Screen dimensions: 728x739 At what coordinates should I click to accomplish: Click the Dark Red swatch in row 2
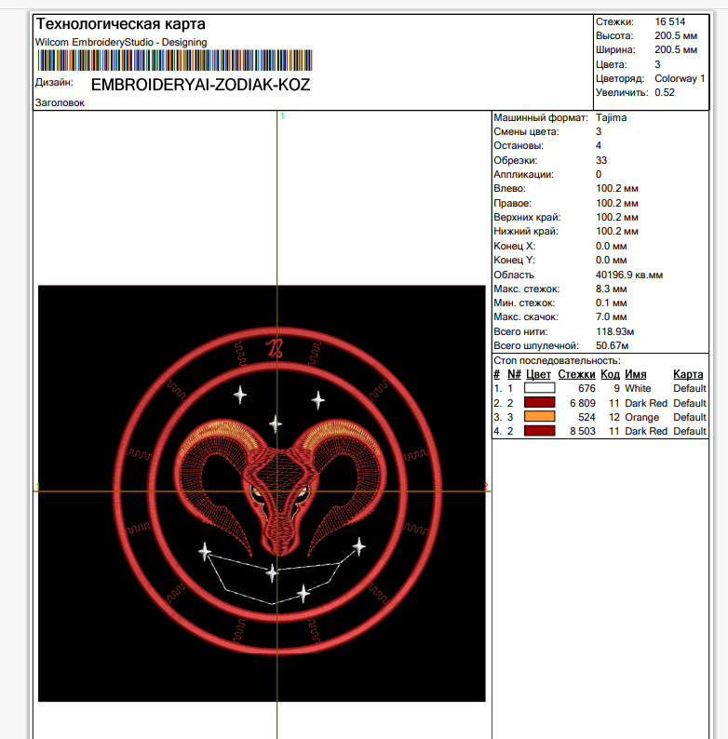coord(539,403)
